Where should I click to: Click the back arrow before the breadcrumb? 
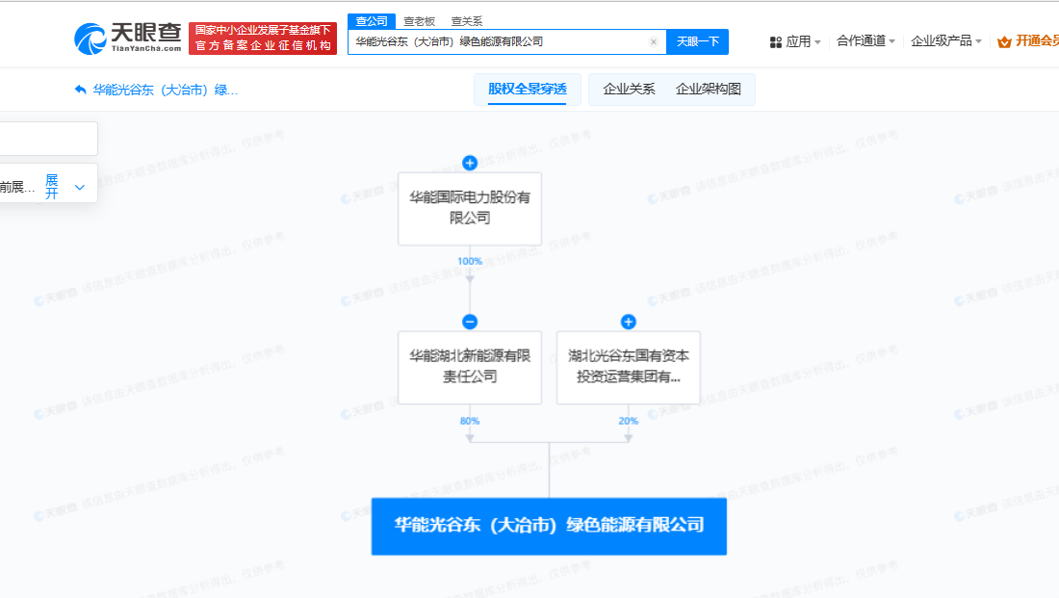point(79,90)
